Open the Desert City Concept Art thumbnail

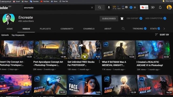(16, 50)
